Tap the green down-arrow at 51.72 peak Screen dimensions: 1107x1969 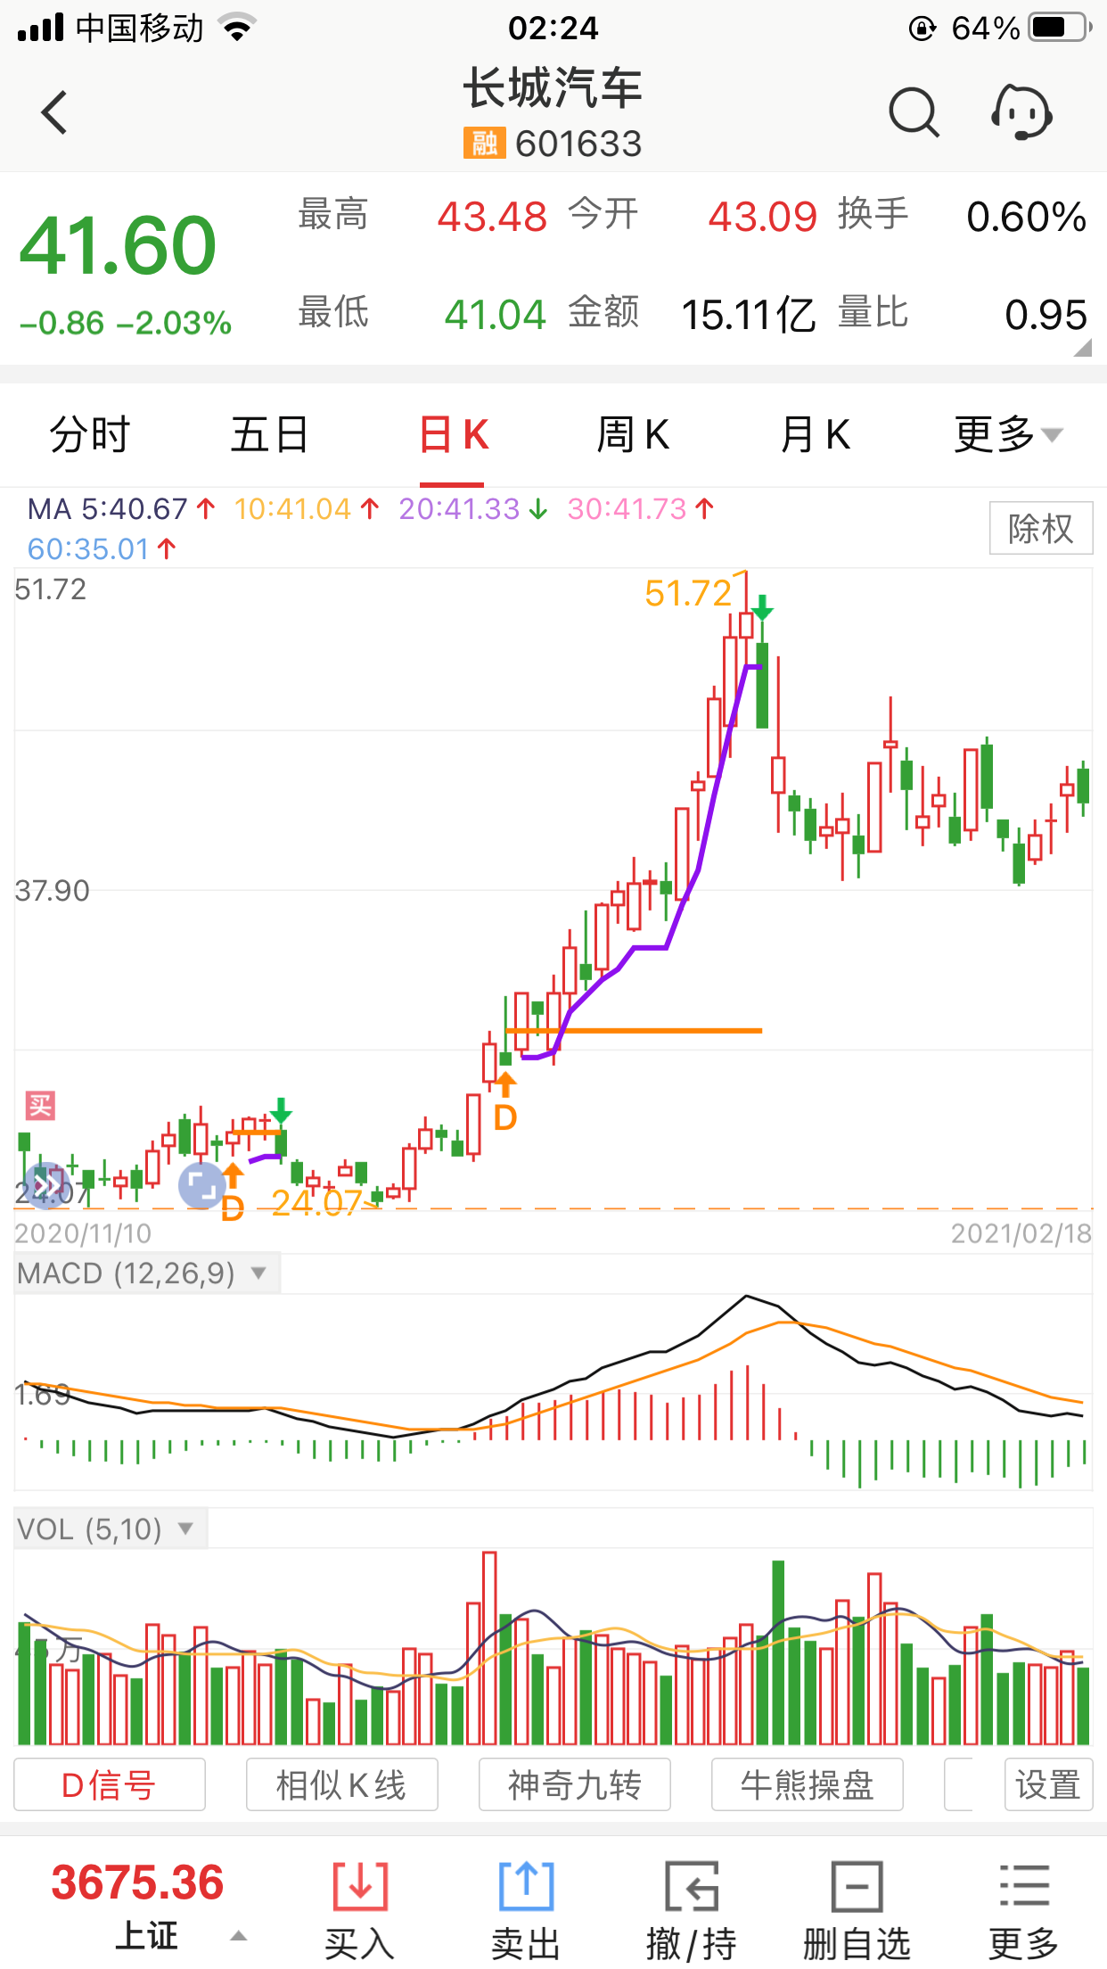tap(762, 608)
